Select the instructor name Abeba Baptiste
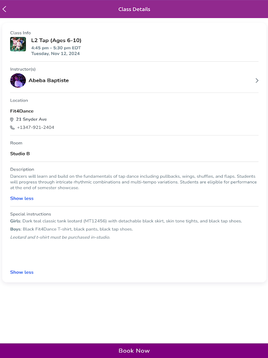 click(x=49, y=81)
